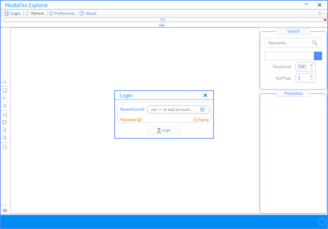Image resolution: width=328 pixels, height=229 pixels.
Task: Click the Properties panel header
Action: 293,94
